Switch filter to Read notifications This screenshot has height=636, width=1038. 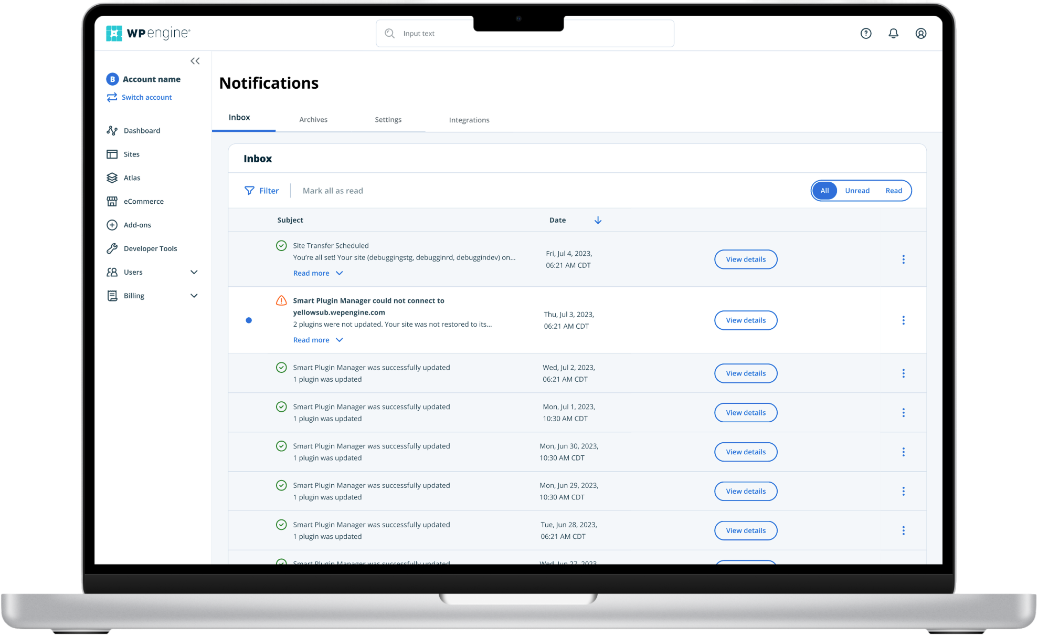(894, 190)
